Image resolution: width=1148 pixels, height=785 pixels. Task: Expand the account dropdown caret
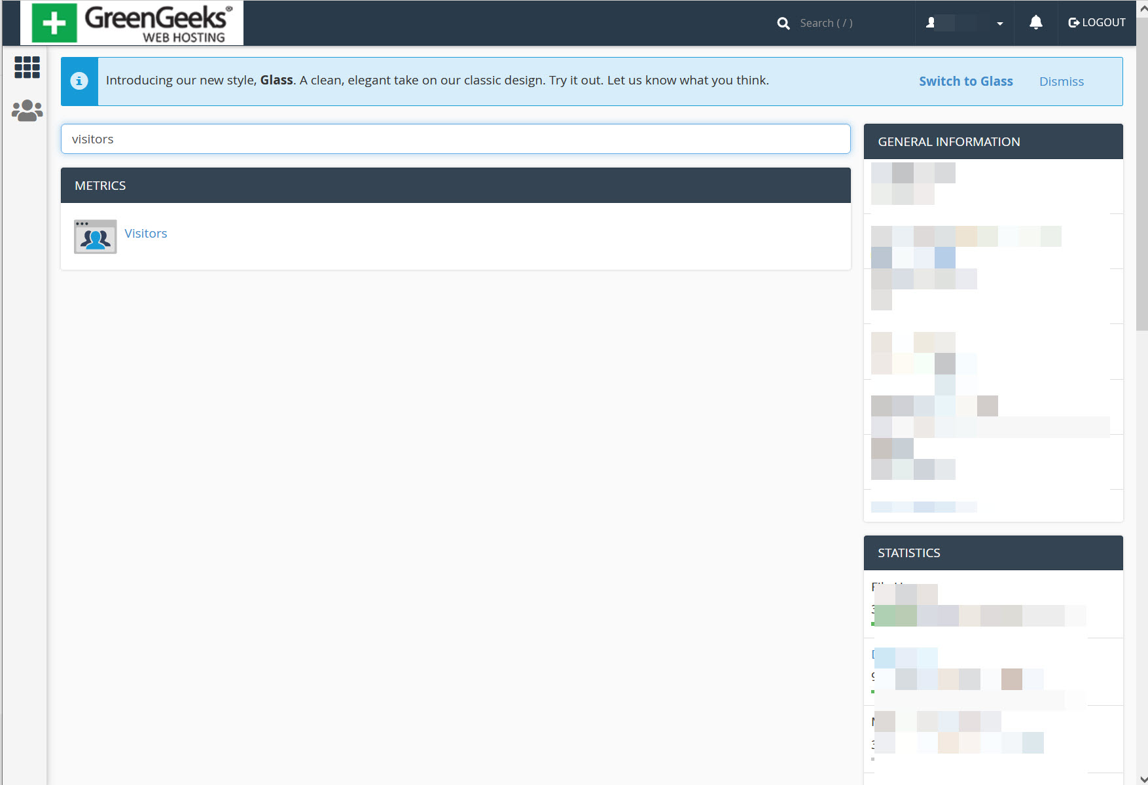pos(999,24)
